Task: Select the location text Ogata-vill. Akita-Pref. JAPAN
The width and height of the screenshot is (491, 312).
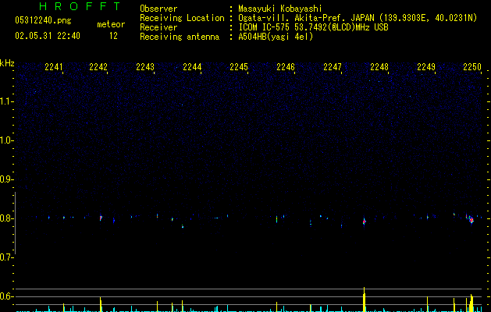Action: click(x=306, y=18)
